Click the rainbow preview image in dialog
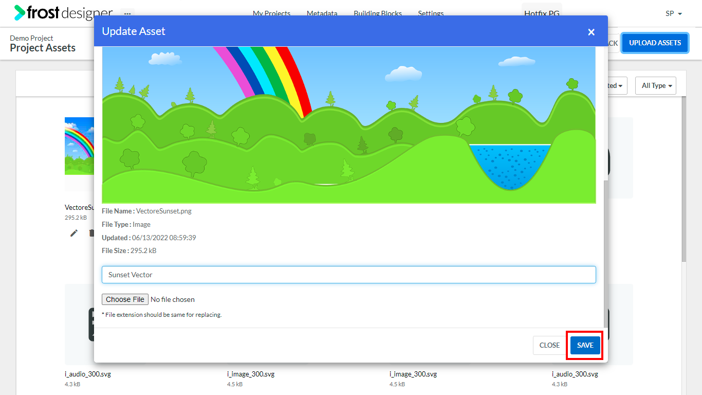 349,125
